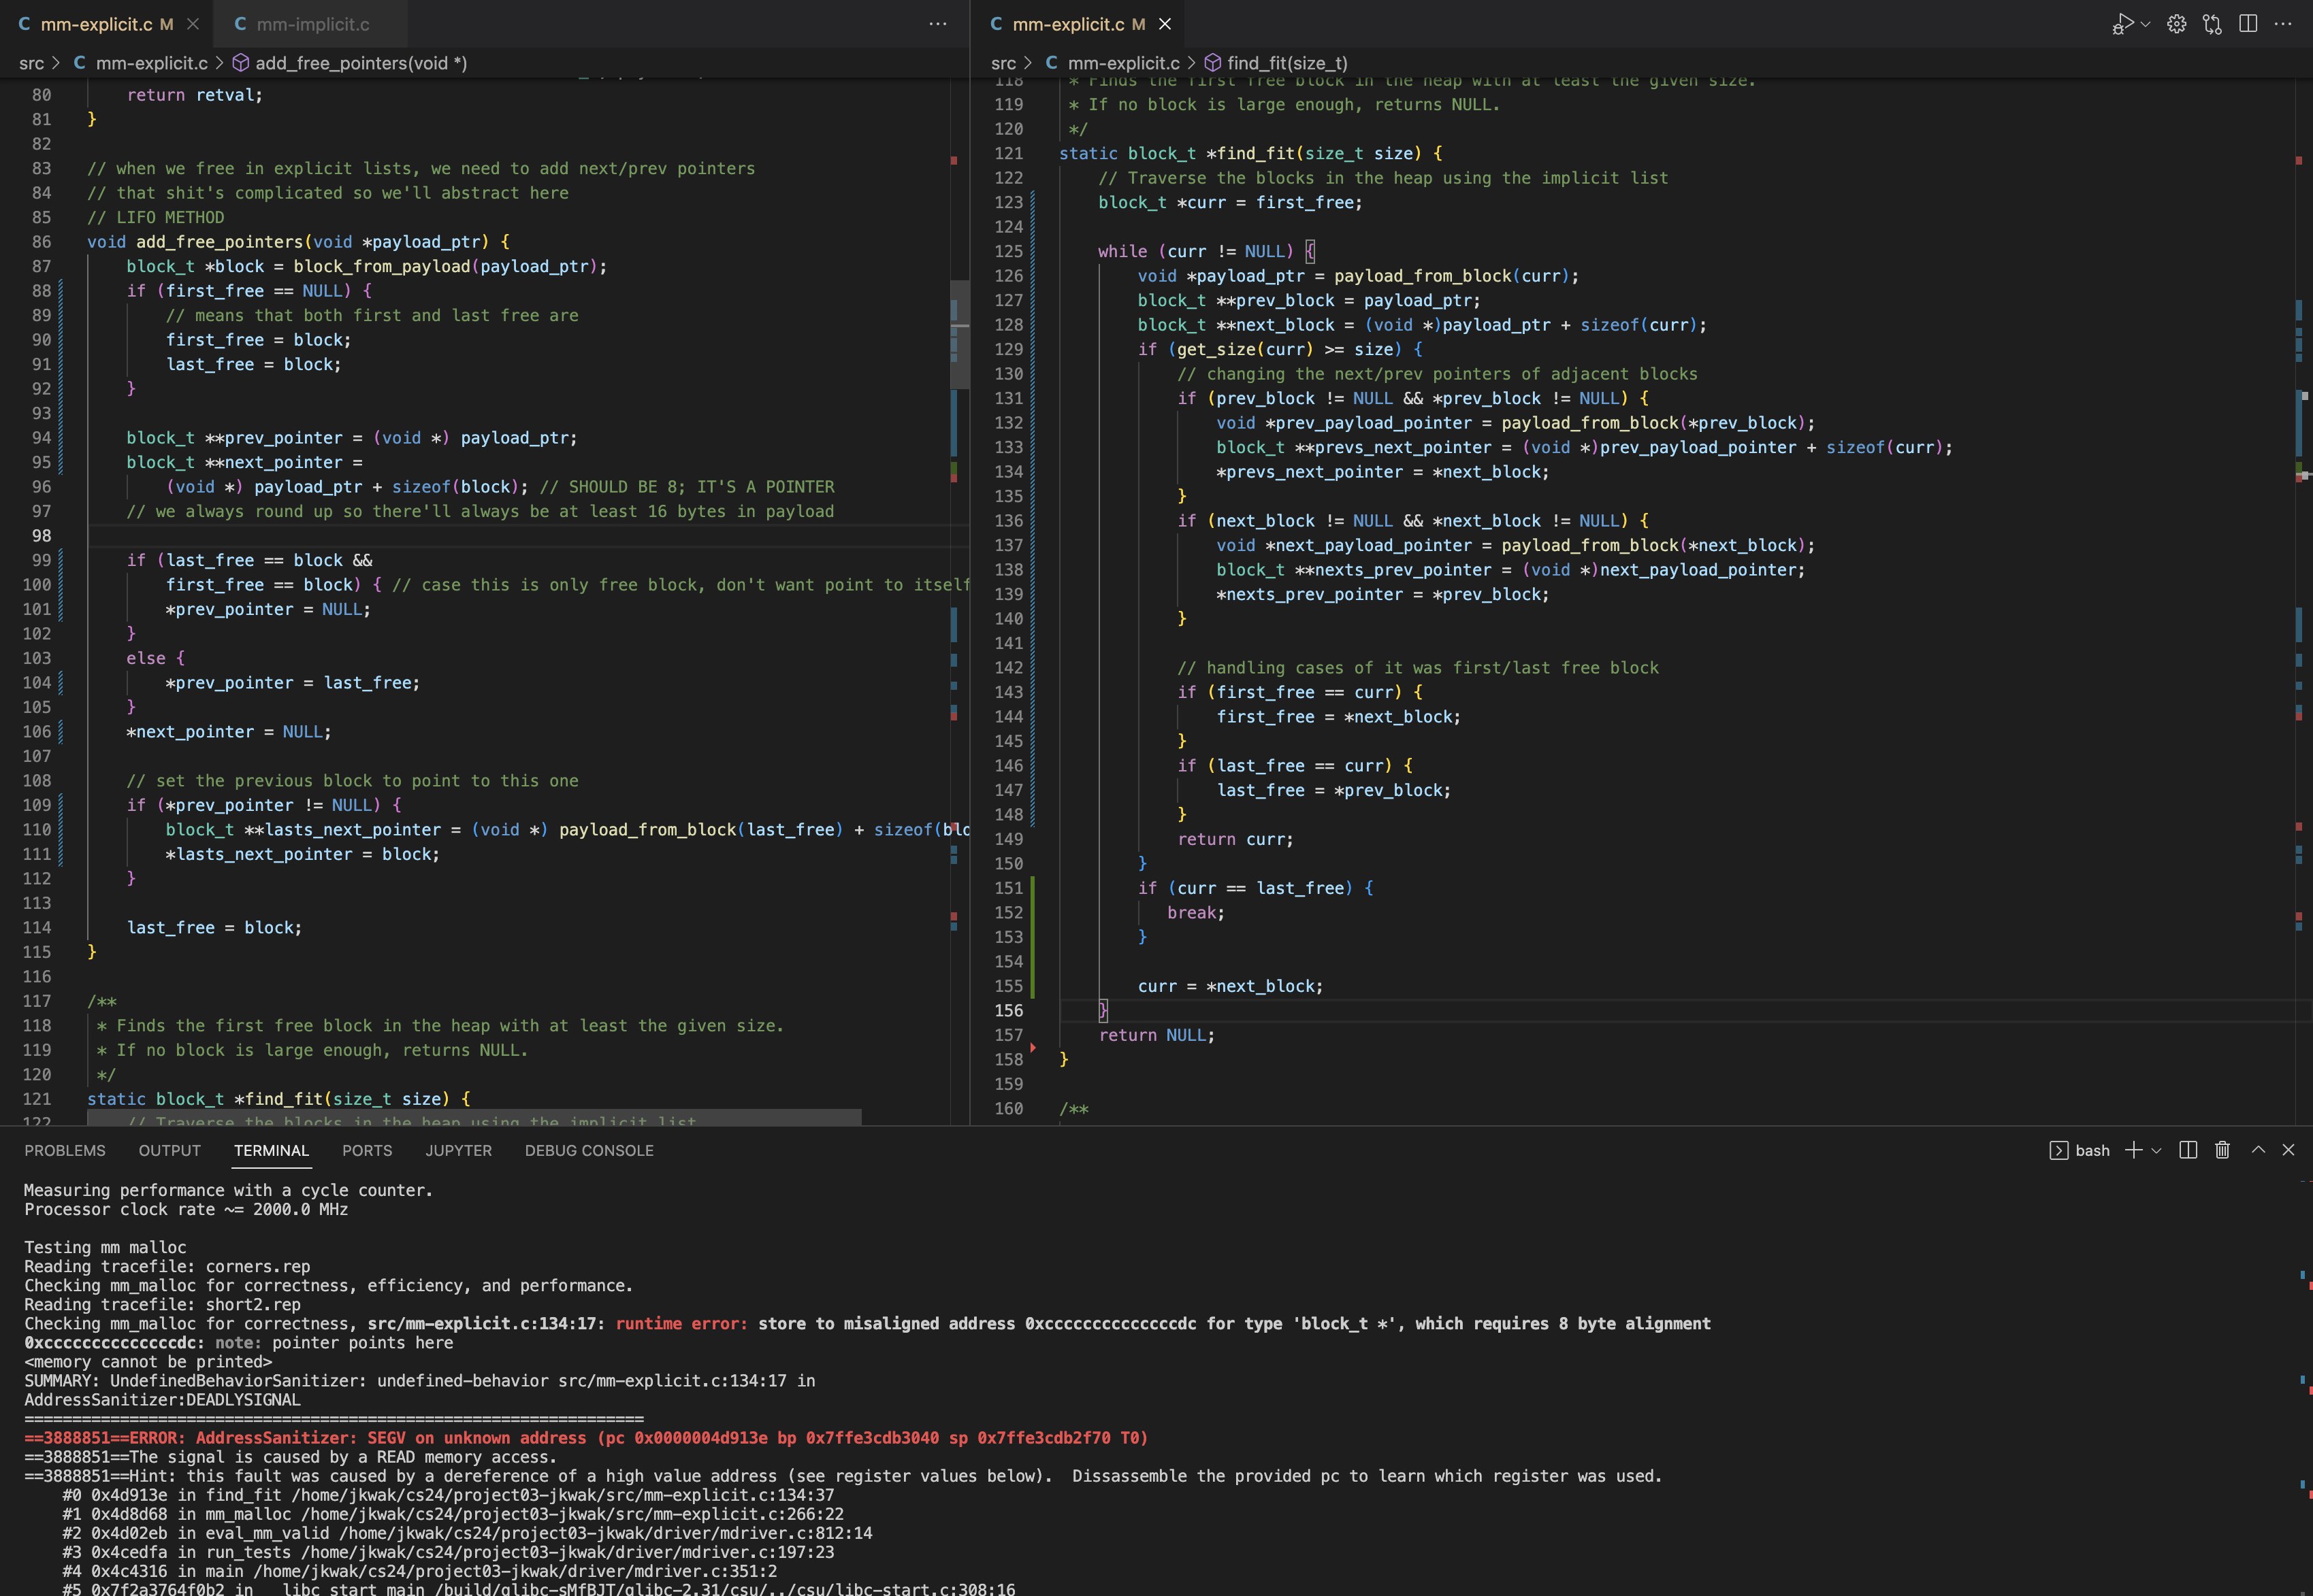Image resolution: width=2313 pixels, height=1596 pixels.
Task: Click the Debug C/C++ file run icon
Action: [x=2122, y=24]
